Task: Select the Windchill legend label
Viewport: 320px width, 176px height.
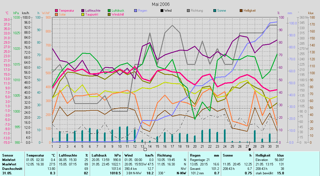Action: (117, 14)
